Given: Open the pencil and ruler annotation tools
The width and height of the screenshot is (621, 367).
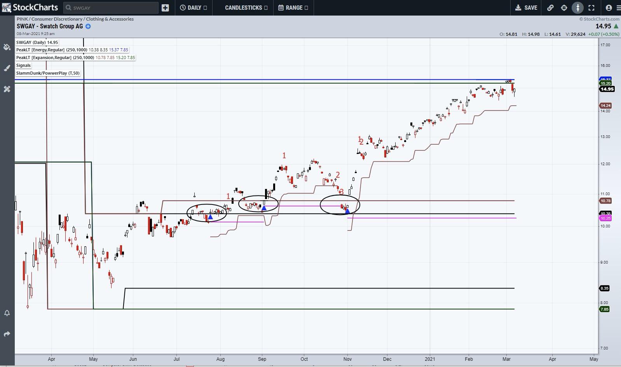Looking at the screenshot, I should click(7, 89).
